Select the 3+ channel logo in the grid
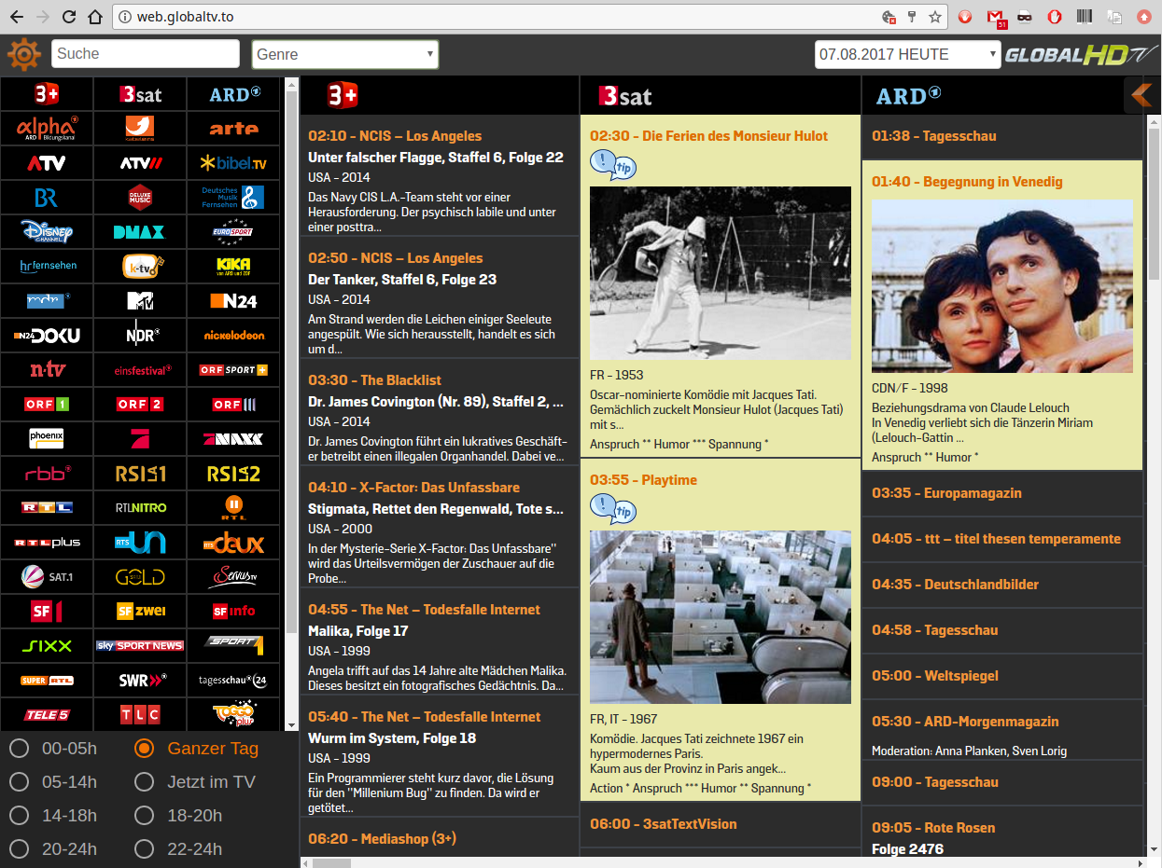The image size is (1162, 868). (47, 93)
